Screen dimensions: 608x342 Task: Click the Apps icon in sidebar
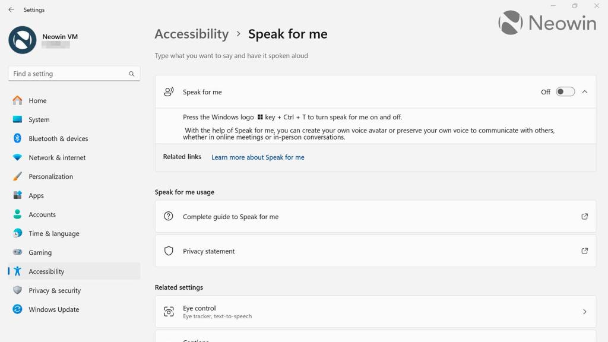point(17,195)
